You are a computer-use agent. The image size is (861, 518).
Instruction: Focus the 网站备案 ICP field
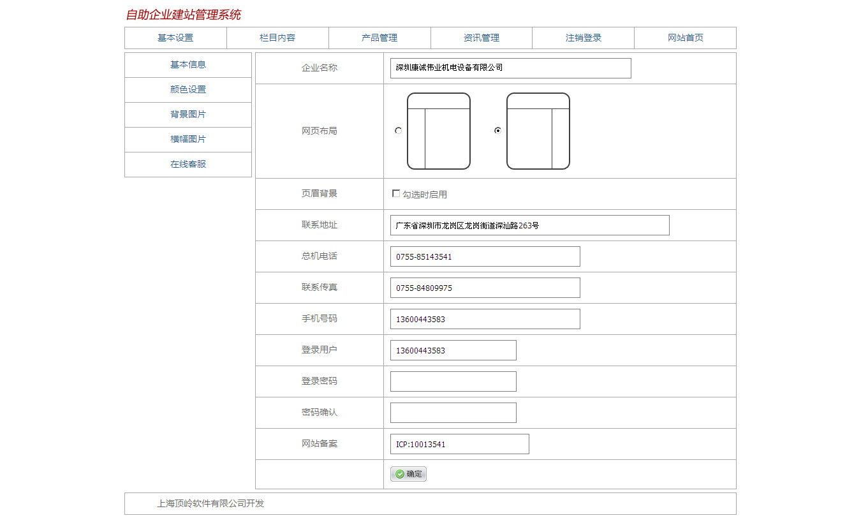point(460,444)
